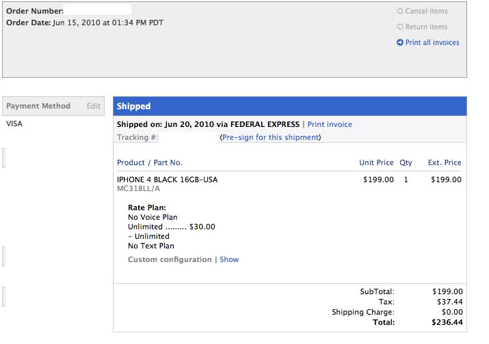Click the Custom configuration label

(170, 259)
